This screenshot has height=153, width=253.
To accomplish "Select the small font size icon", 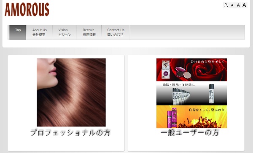I will click(232, 5).
